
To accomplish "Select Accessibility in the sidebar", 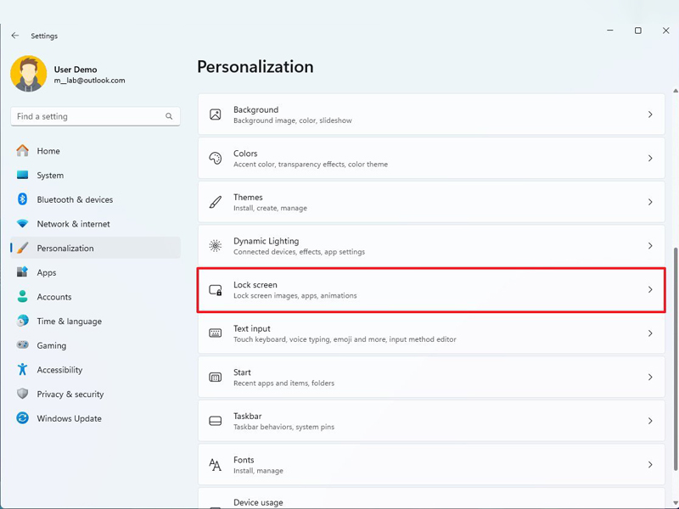I will pos(59,370).
